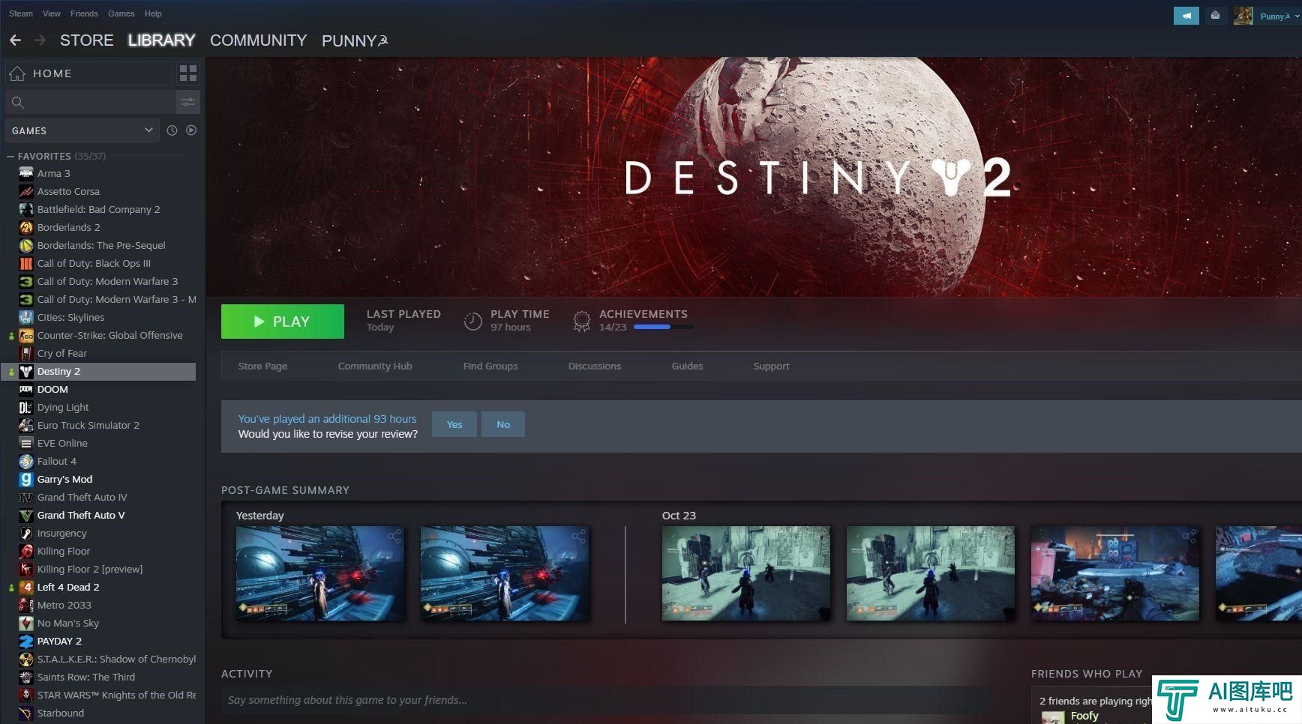Screen dimensions: 1302x724
Task: Open the achievements ribbon icon
Action: (x=581, y=322)
